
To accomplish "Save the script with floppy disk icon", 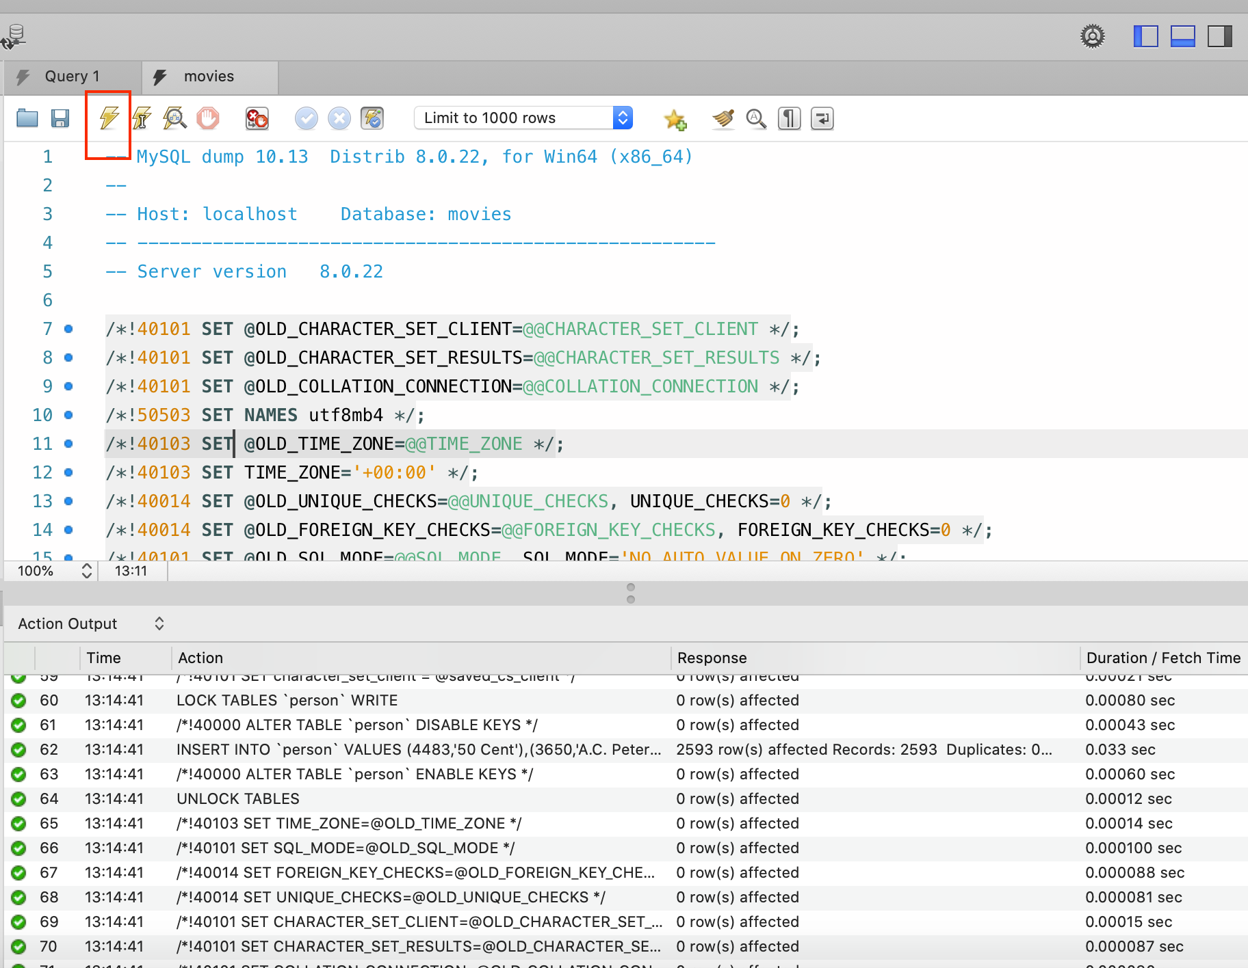I will coord(60,118).
